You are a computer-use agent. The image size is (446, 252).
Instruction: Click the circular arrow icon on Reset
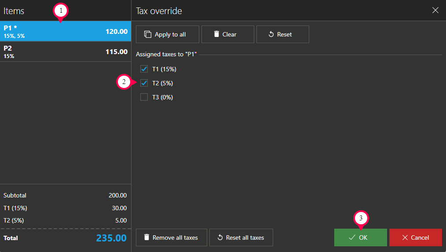[x=271, y=34]
